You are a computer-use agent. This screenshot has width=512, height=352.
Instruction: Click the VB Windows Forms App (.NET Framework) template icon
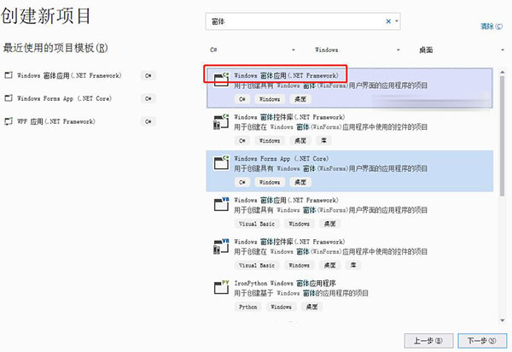point(221,204)
